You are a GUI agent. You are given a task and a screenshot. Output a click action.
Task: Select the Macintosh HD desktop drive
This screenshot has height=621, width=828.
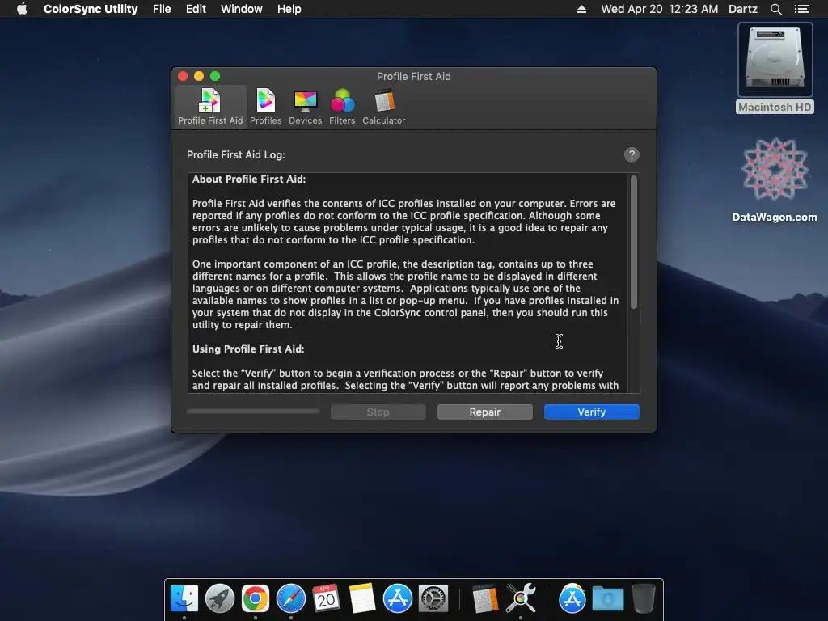[x=775, y=68]
